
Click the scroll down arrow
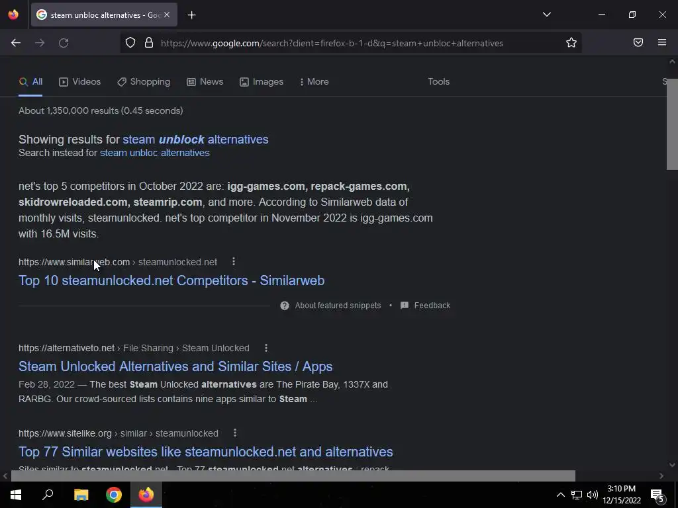point(672,465)
